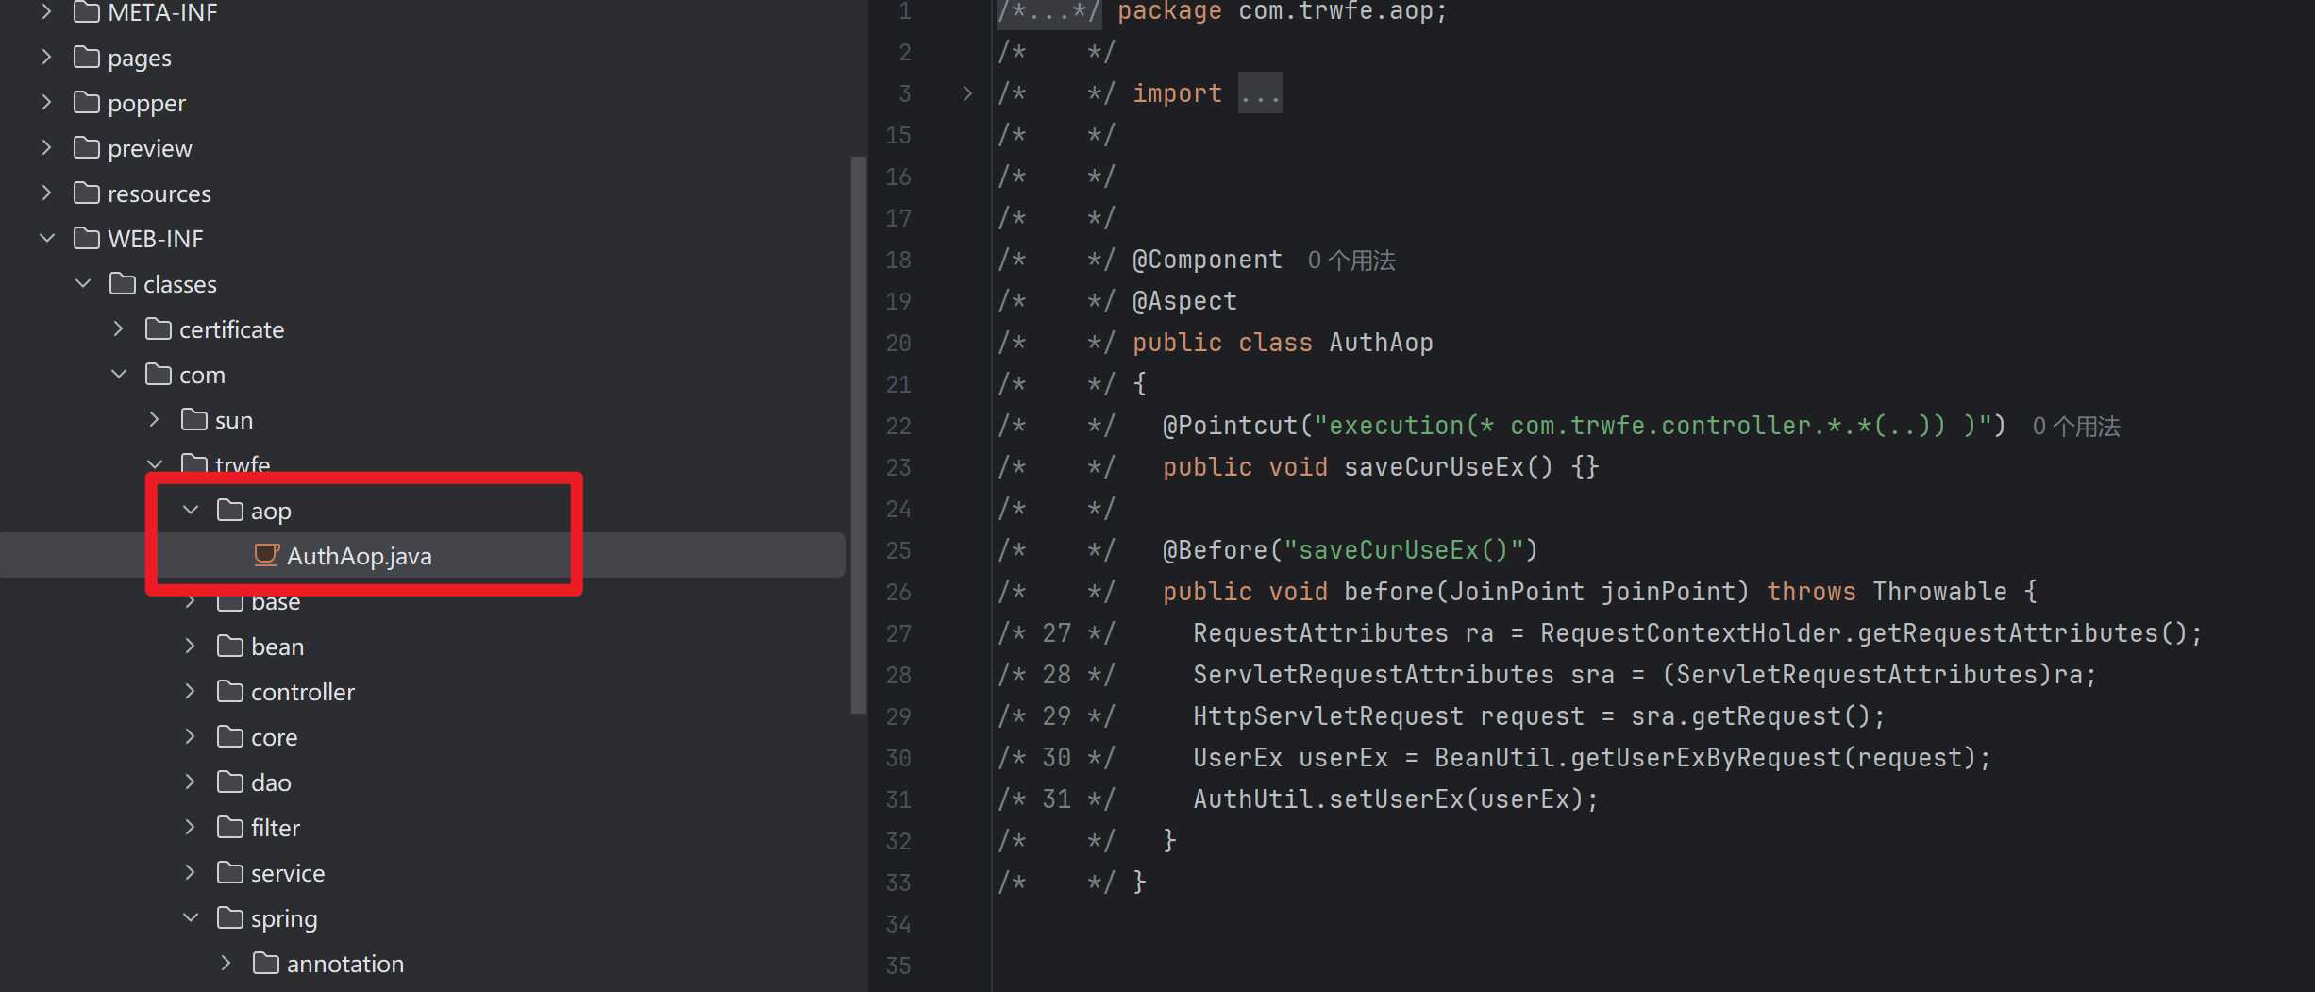Image resolution: width=2315 pixels, height=992 pixels.
Task: Click the "saveCurUseEx()" string in @Before
Action: 1403,550
